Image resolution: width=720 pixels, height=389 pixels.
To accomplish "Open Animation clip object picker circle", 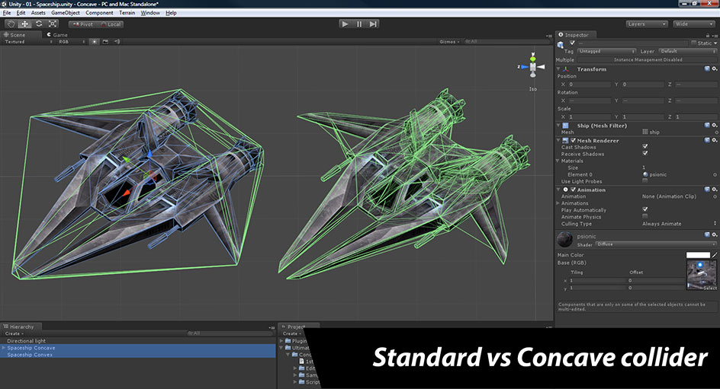I will point(715,196).
